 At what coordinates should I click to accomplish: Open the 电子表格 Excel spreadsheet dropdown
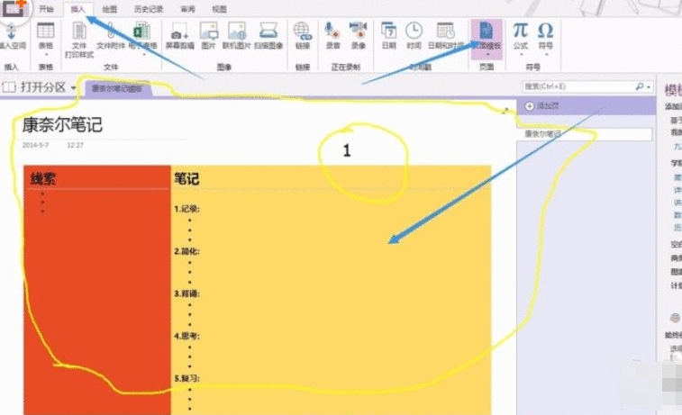pos(143,54)
